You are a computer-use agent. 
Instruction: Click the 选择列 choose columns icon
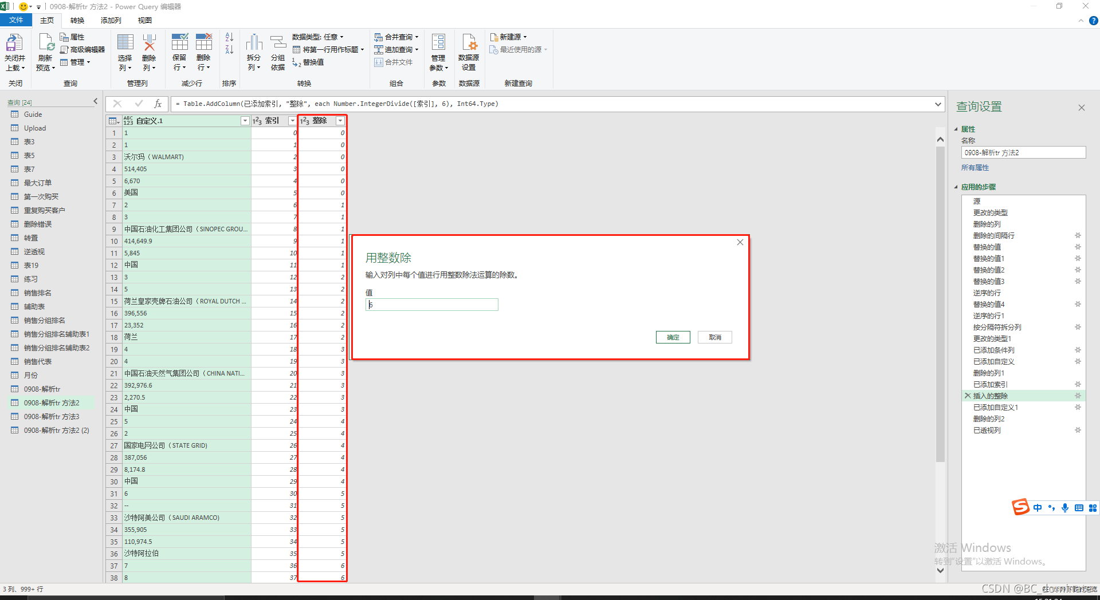pos(125,43)
